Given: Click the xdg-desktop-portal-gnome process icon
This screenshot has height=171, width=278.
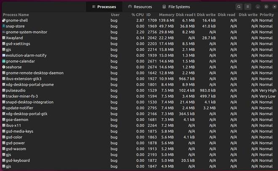Looking at the screenshot, I should [x=4, y=85].
